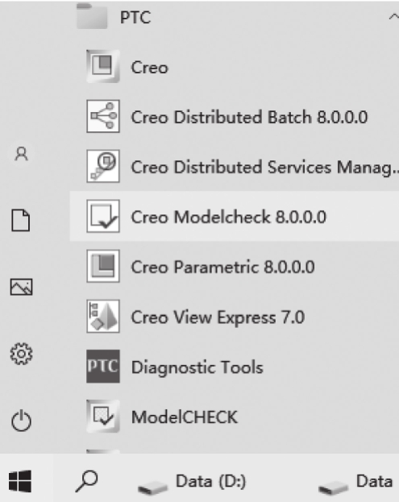The image size is (399, 502).
Task: Click the ModelCHECK arrow icon
Action: click(103, 417)
